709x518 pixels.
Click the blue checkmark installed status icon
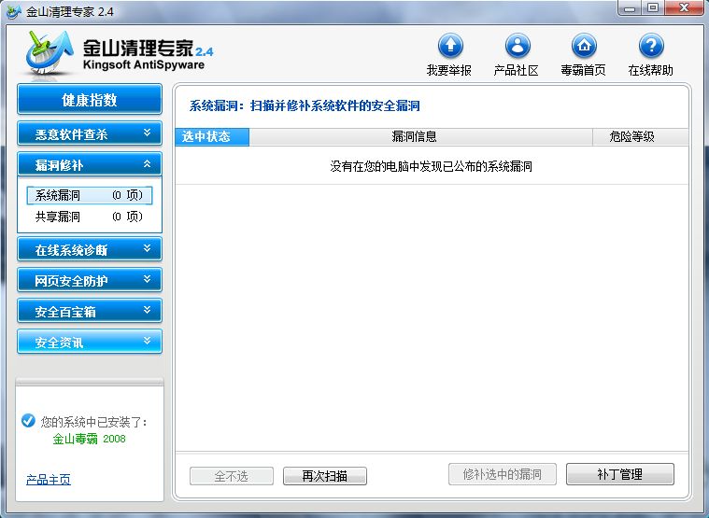(28, 420)
